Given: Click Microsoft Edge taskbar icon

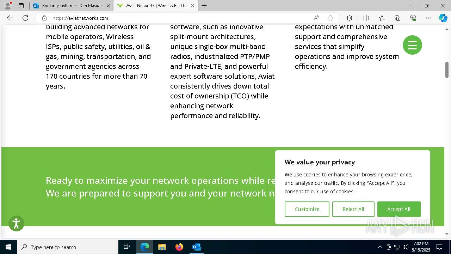Looking at the screenshot, I should point(145,247).
